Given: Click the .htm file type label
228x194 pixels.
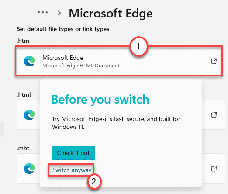Looking at the screenshot, I should click(x=23, y=41).
